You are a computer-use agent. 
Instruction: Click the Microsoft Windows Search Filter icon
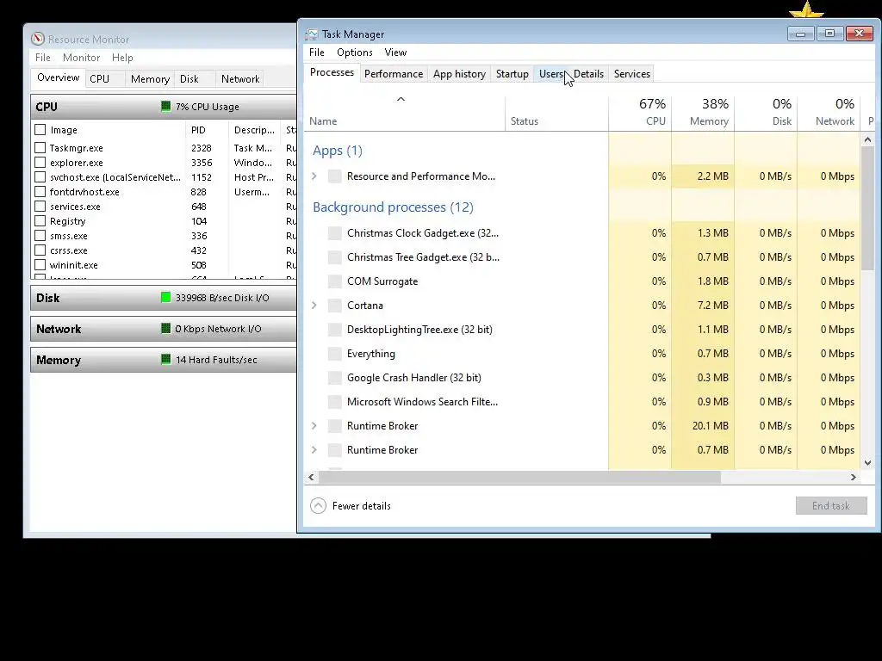point(335,402)
